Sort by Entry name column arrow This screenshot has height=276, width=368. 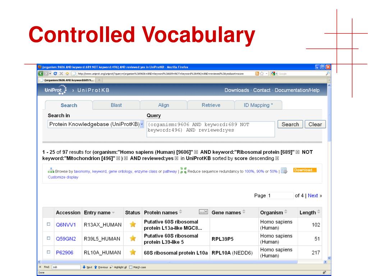113,213
